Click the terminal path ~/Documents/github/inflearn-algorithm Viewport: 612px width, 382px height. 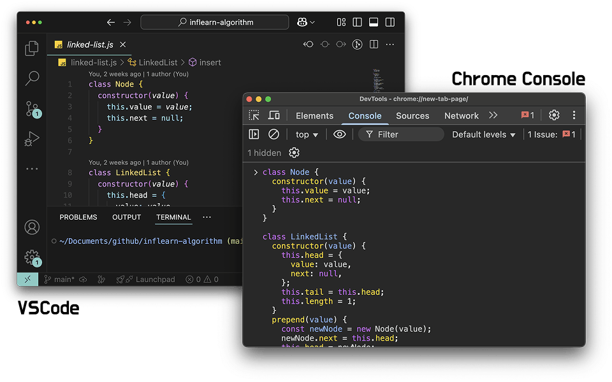pyautogui.click(x=141, y=241)
